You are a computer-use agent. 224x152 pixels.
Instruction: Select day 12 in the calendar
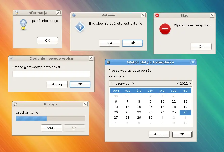[185, 102]
